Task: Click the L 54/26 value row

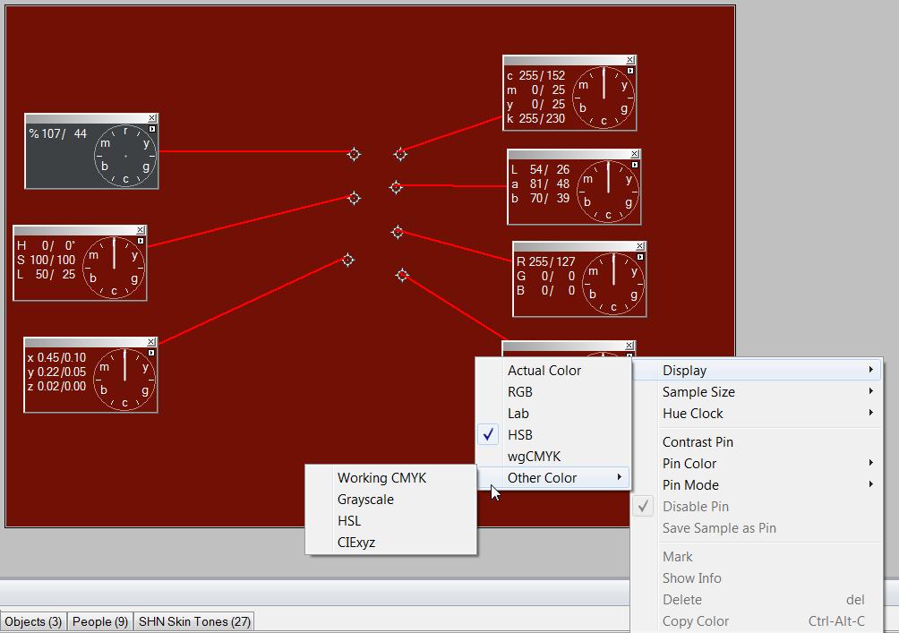Action: pos(540,170)
